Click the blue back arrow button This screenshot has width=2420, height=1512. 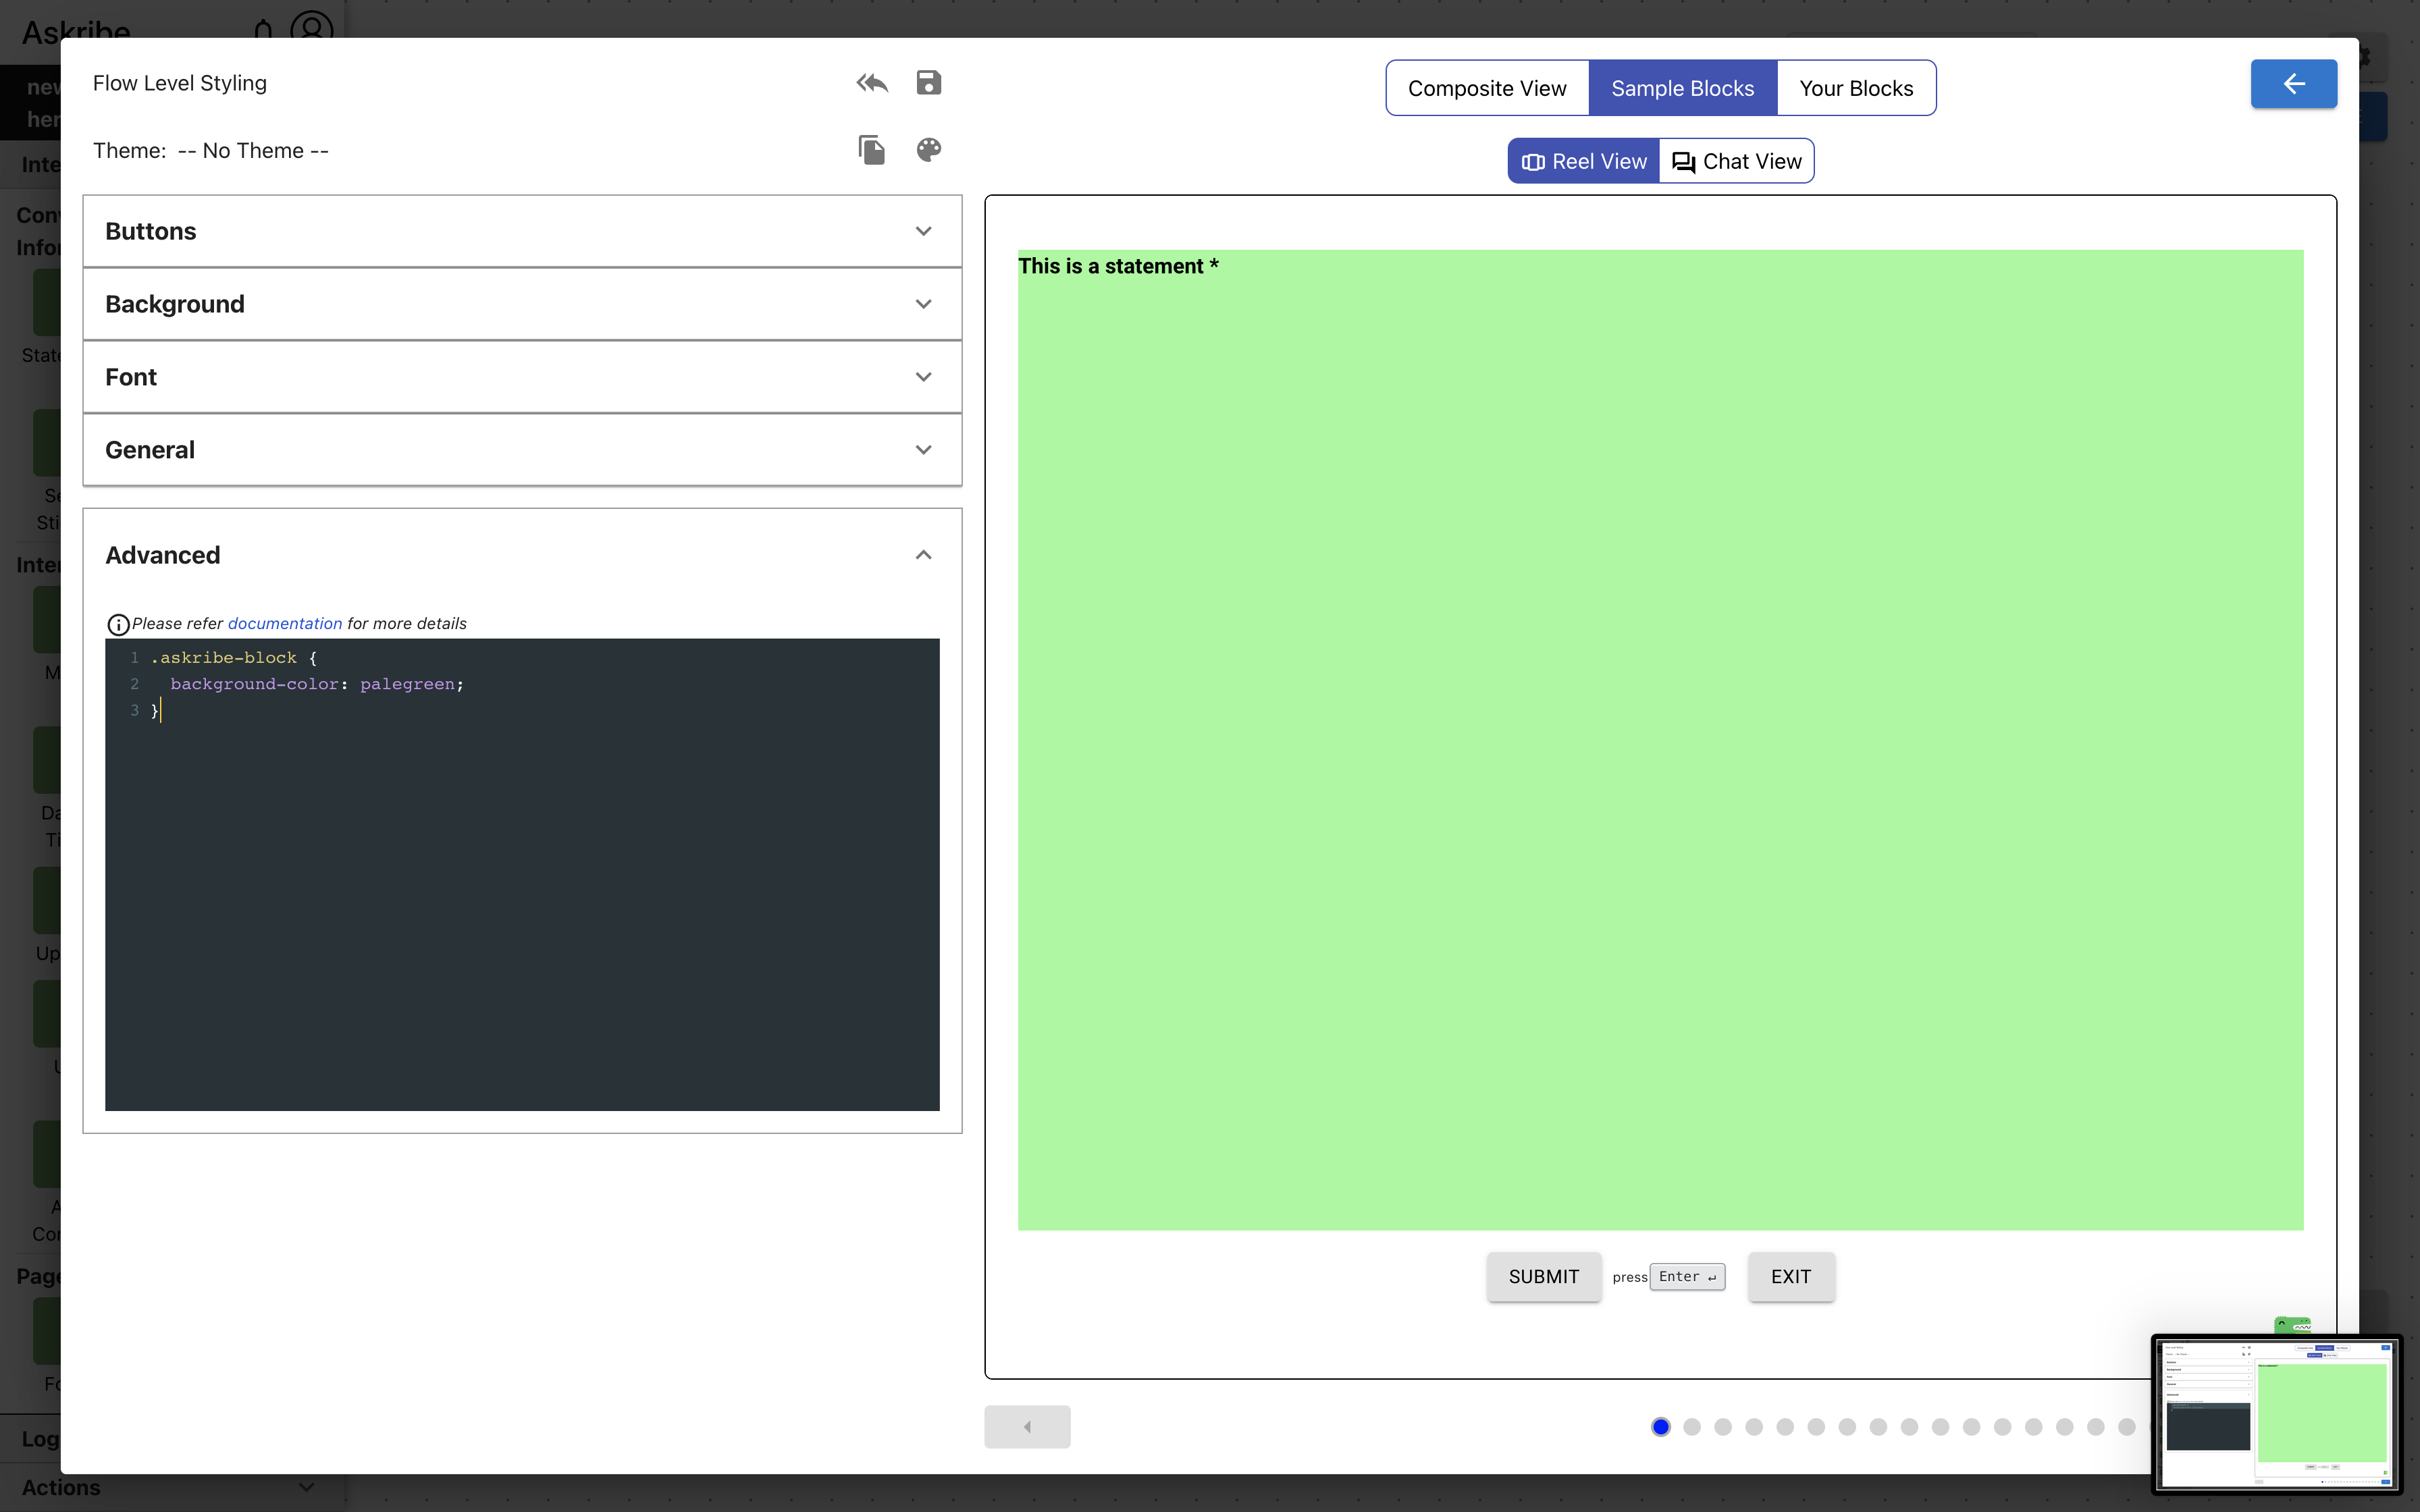(x=2293, y=84)
